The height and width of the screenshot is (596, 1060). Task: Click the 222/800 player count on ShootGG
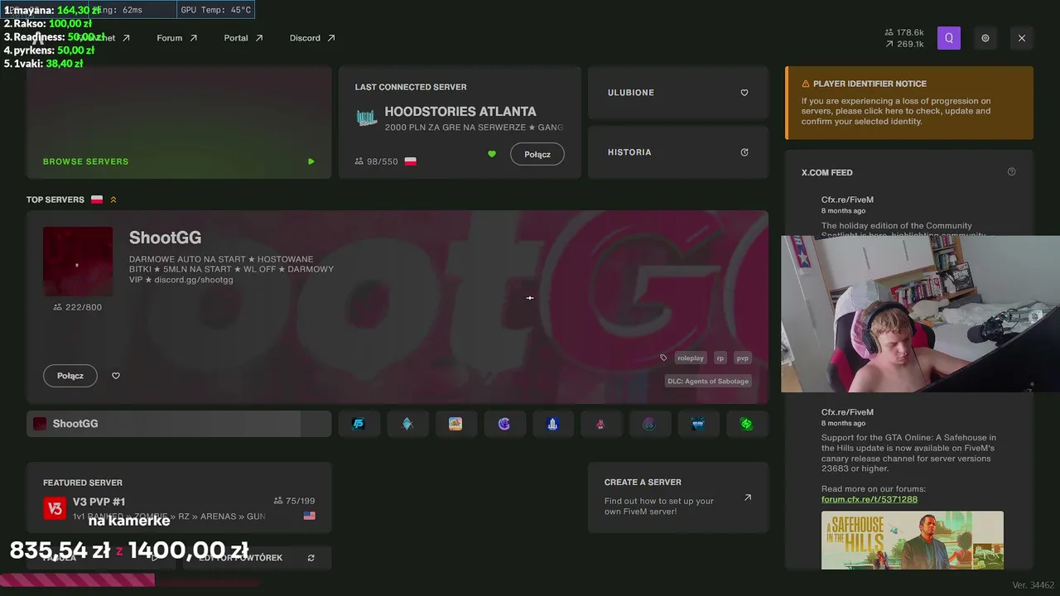[x=78, y=307]
